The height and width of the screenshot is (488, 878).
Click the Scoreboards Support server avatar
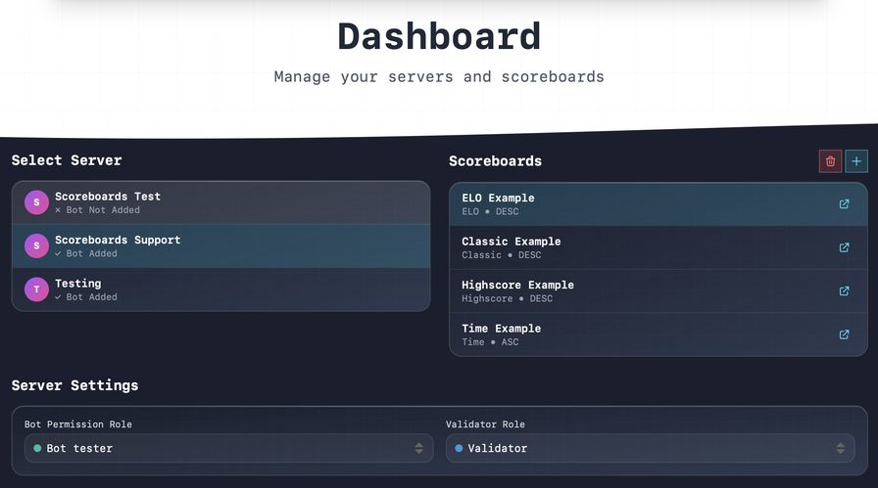(36, 246)
